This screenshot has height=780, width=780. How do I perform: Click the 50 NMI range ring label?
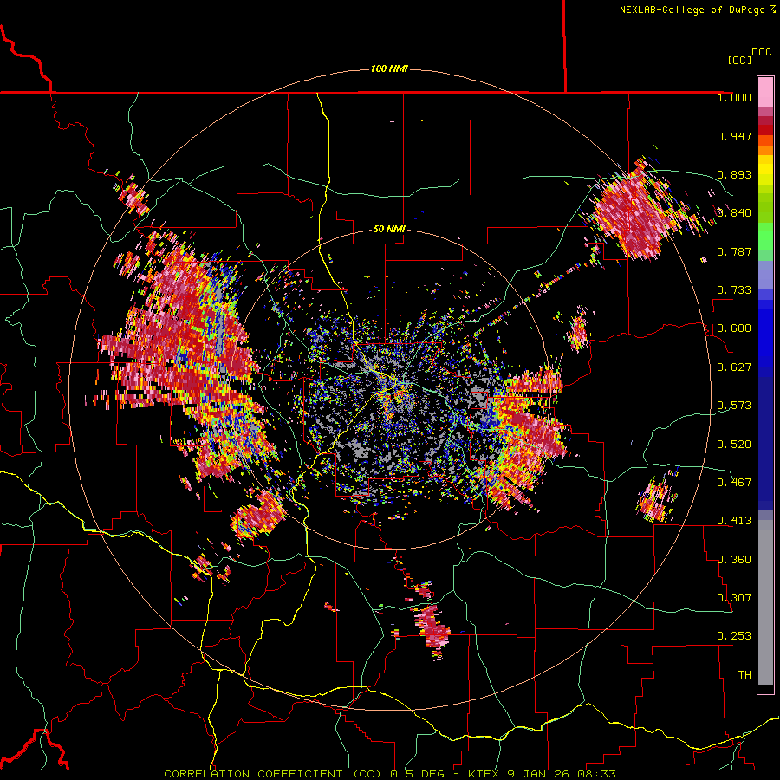[389, 229]
